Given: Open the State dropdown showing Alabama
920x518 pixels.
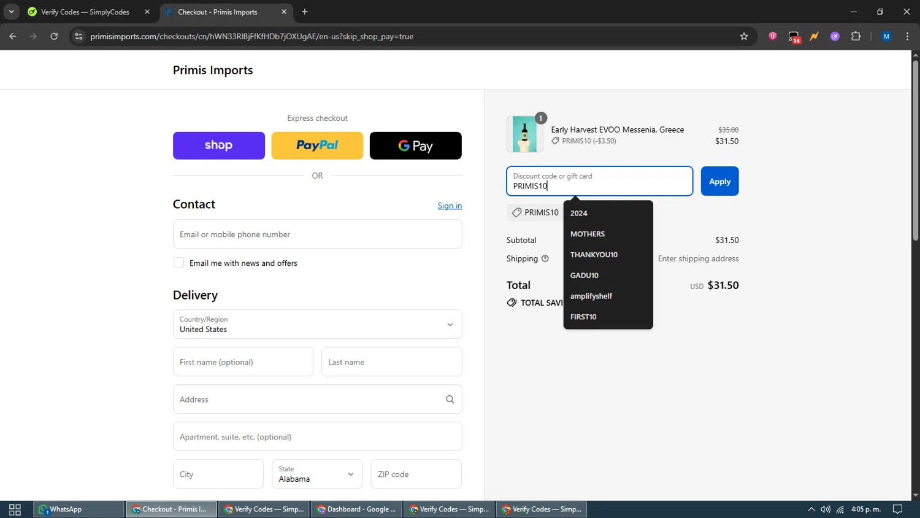Looking at the screenshot, I should coord(317,474).
